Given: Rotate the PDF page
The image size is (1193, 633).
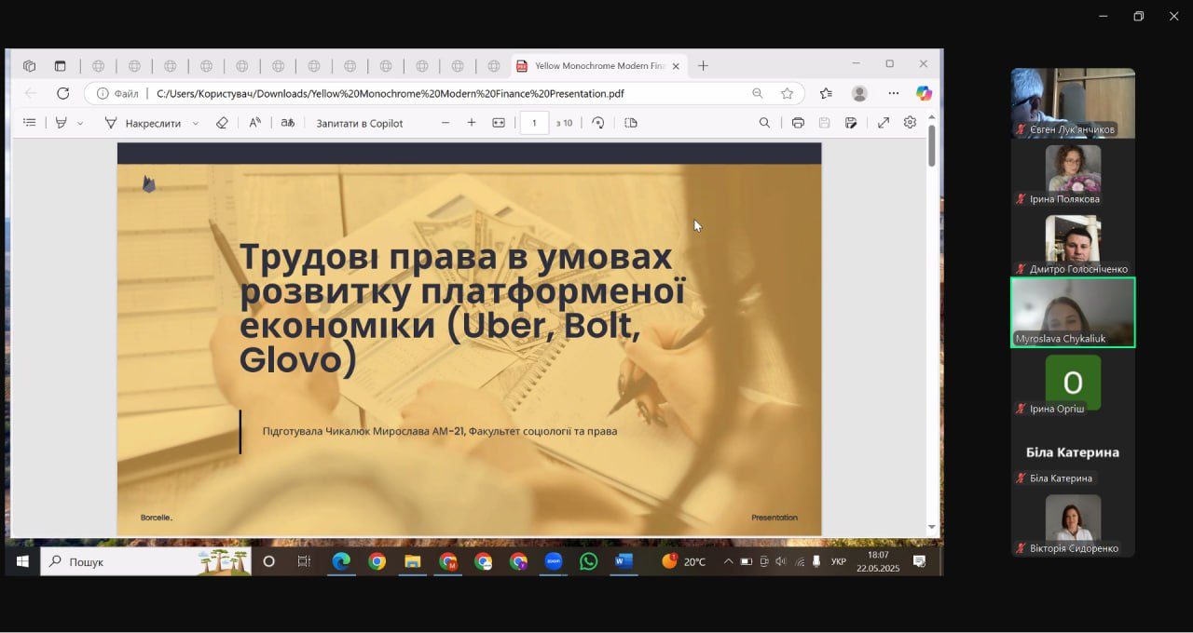Looking at the screenshot, I should tap(598, 123).
